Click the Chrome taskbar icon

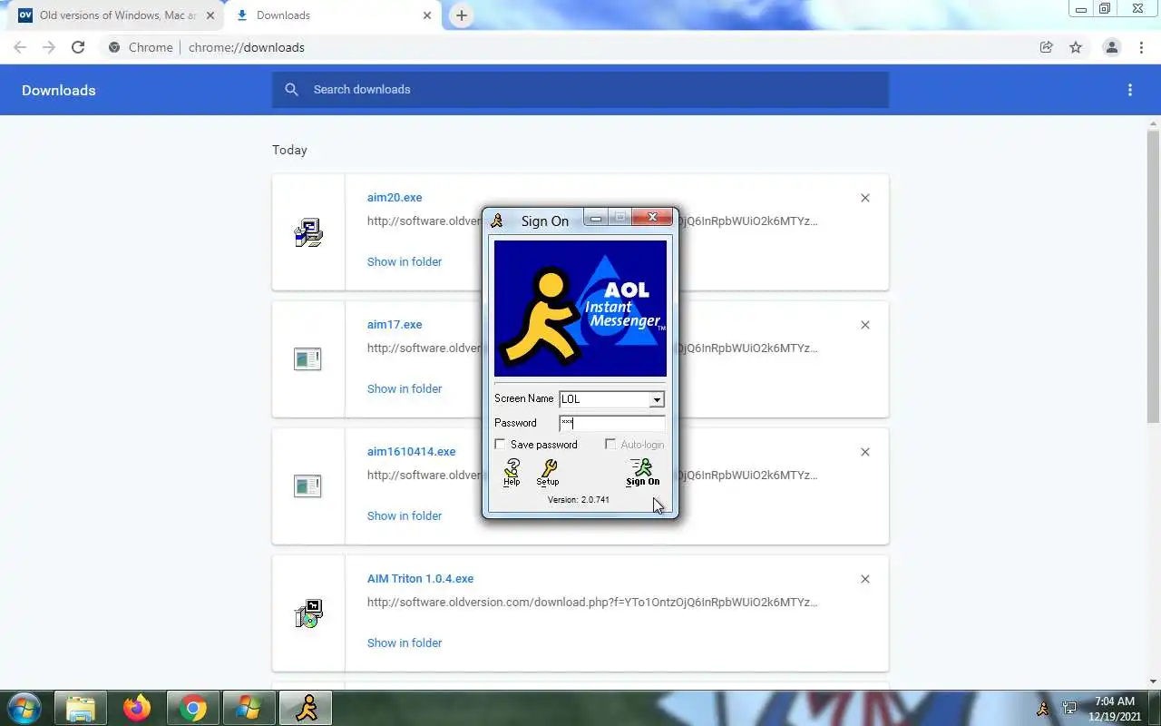click(x=193, y=708)
